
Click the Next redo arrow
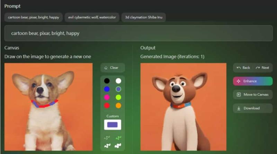[258, 68]
